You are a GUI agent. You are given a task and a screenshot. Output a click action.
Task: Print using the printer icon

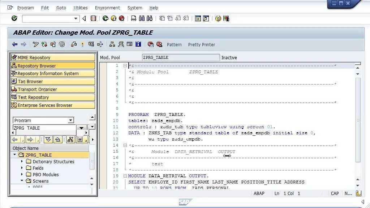tap(134, 18)
